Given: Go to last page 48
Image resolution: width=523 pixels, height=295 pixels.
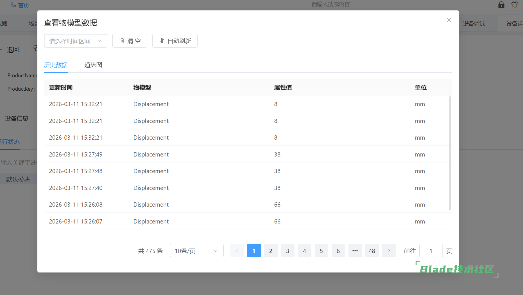Looking at the screenshot, I should 372,251.
